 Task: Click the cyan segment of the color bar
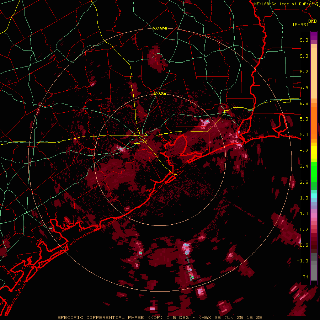coord(314,196)
